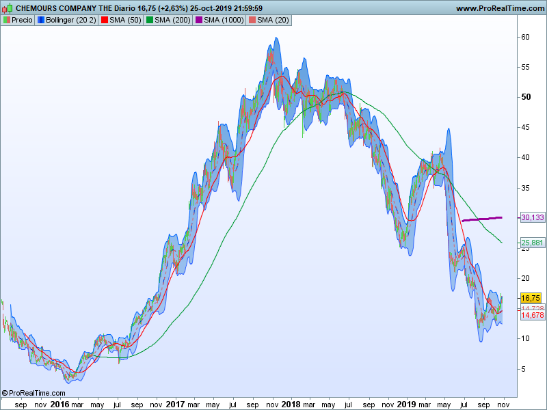547x410 pixels.
Task: Open the SMA (1000) indicator legend
Action: [219, 20]
